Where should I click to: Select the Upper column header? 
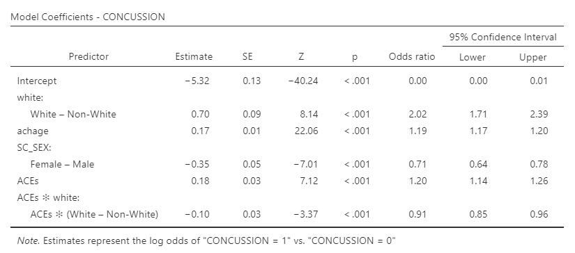532,58
